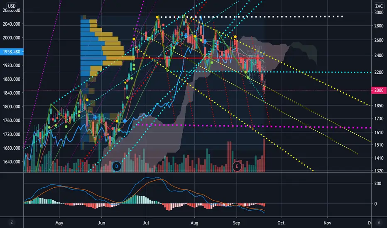This screenshot has height=228, width=387.
Task: Click the USD currency label
Action: 12,6
